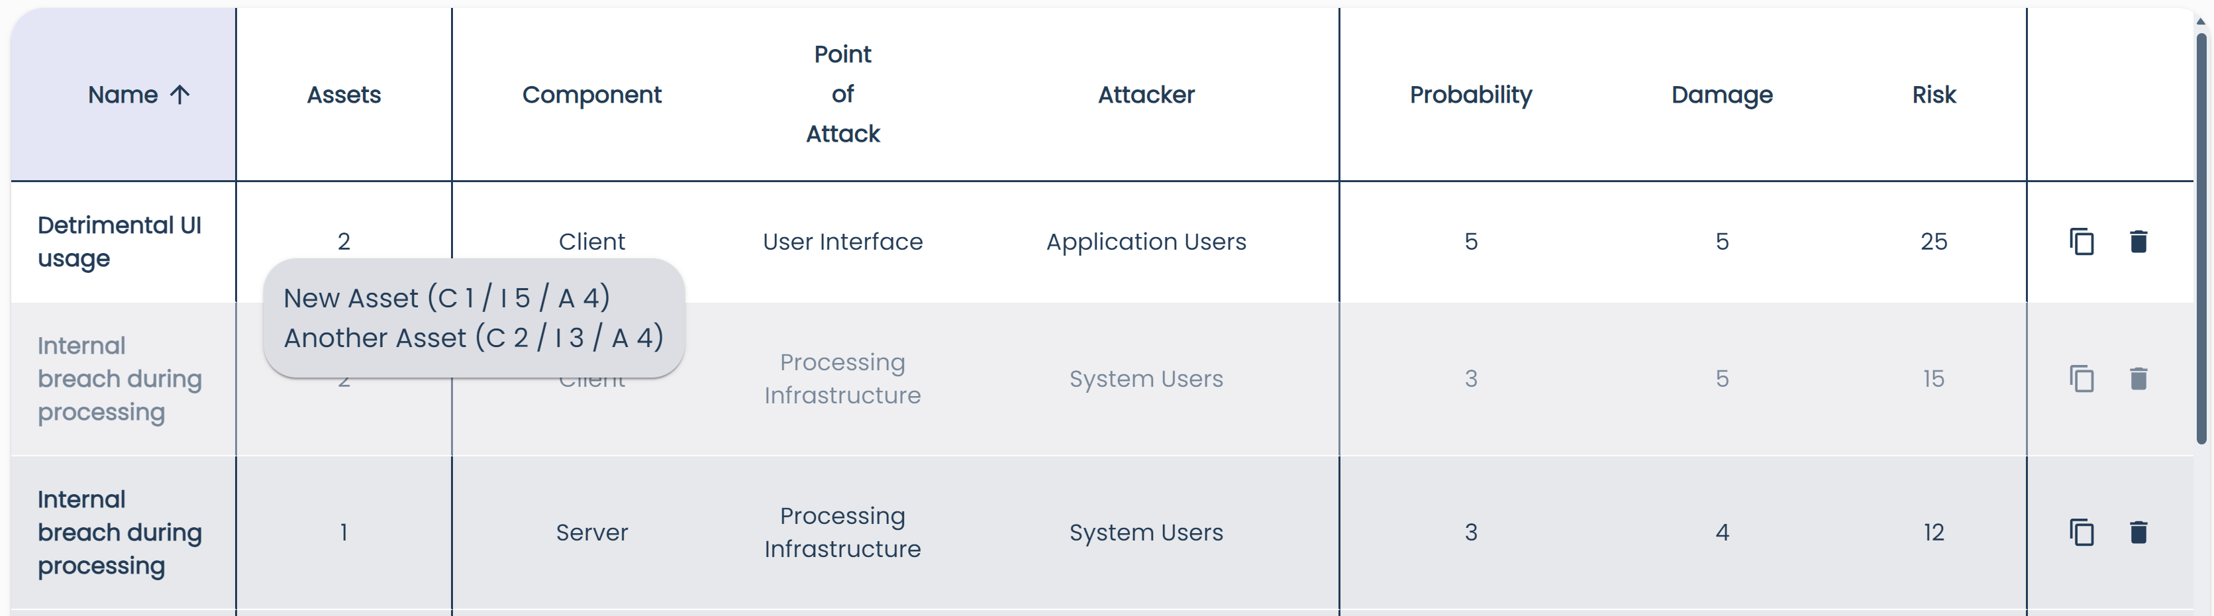Click the Point of Attack column header
This screenshot has width=2214, height=616.
(x=842, y=95)
